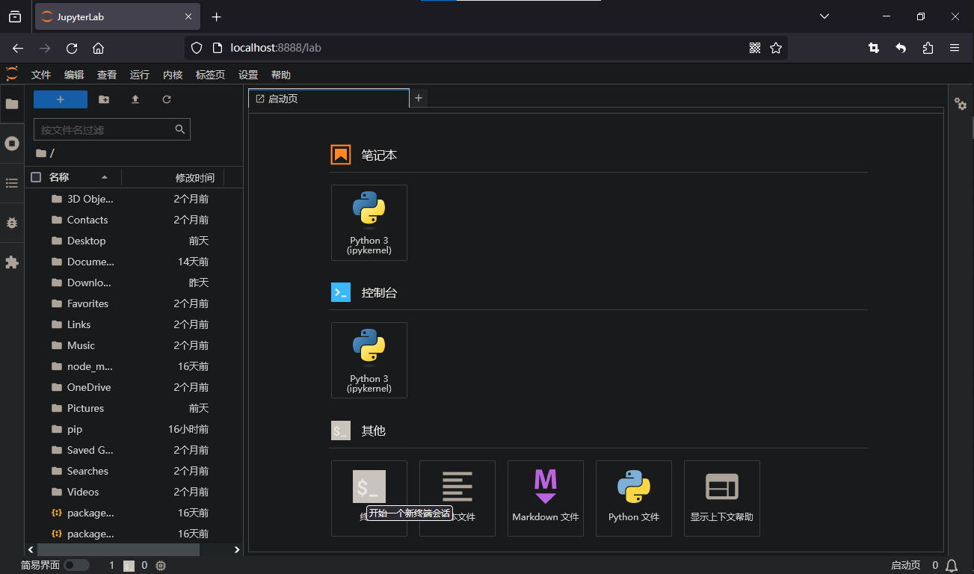Click the browser reload button
Screen dimensions: 974x574
pos(72,48)
